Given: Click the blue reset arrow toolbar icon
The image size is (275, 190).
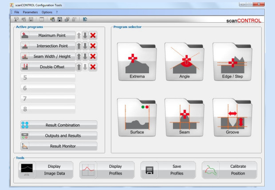Looking at the screenshot, I should [x=85, y=20].
